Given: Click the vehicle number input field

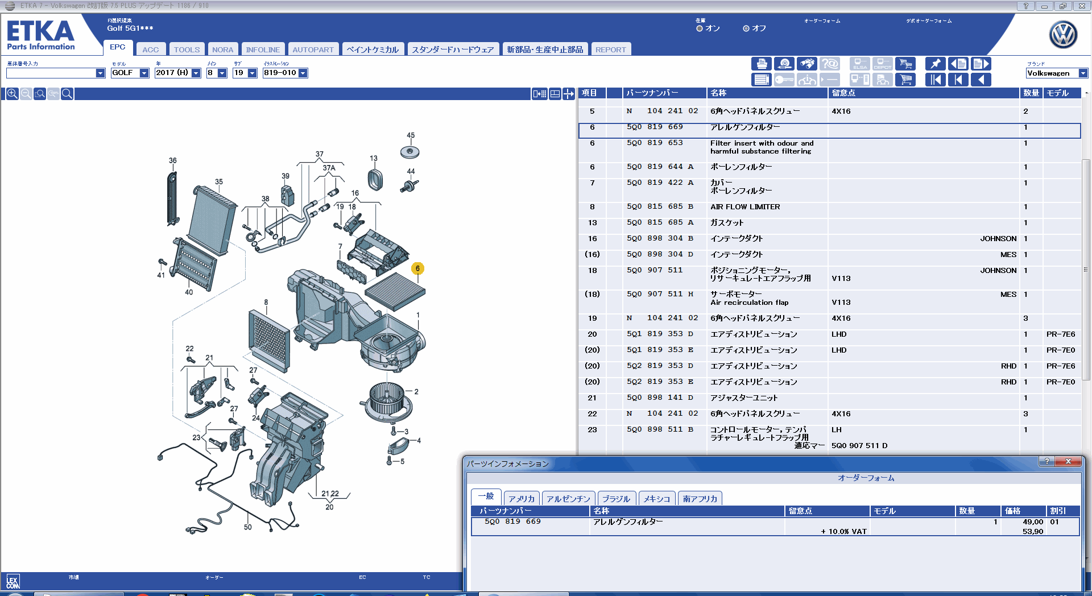Looking at the screenshot, I should [x=51, y=73].
